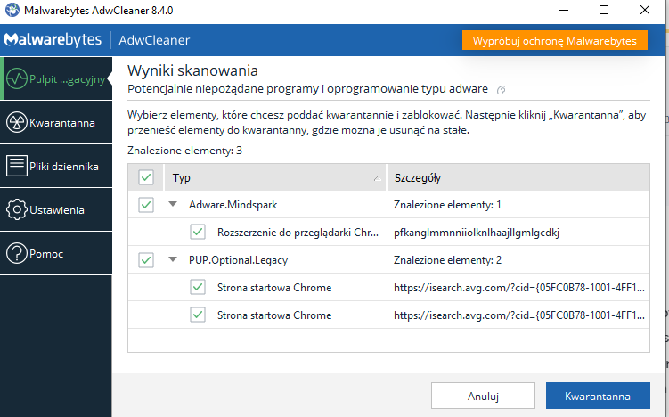Viewport: 669px width, 417px height.
Task: Click the Malwarebytes logo in header
Action: pyautogui.click(x=53, y=40)
